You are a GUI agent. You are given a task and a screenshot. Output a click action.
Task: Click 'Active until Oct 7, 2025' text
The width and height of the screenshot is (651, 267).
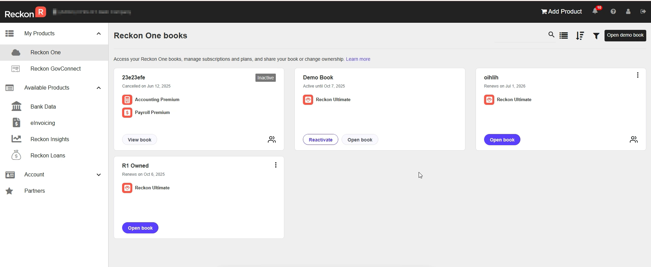(x=324, y=86)
